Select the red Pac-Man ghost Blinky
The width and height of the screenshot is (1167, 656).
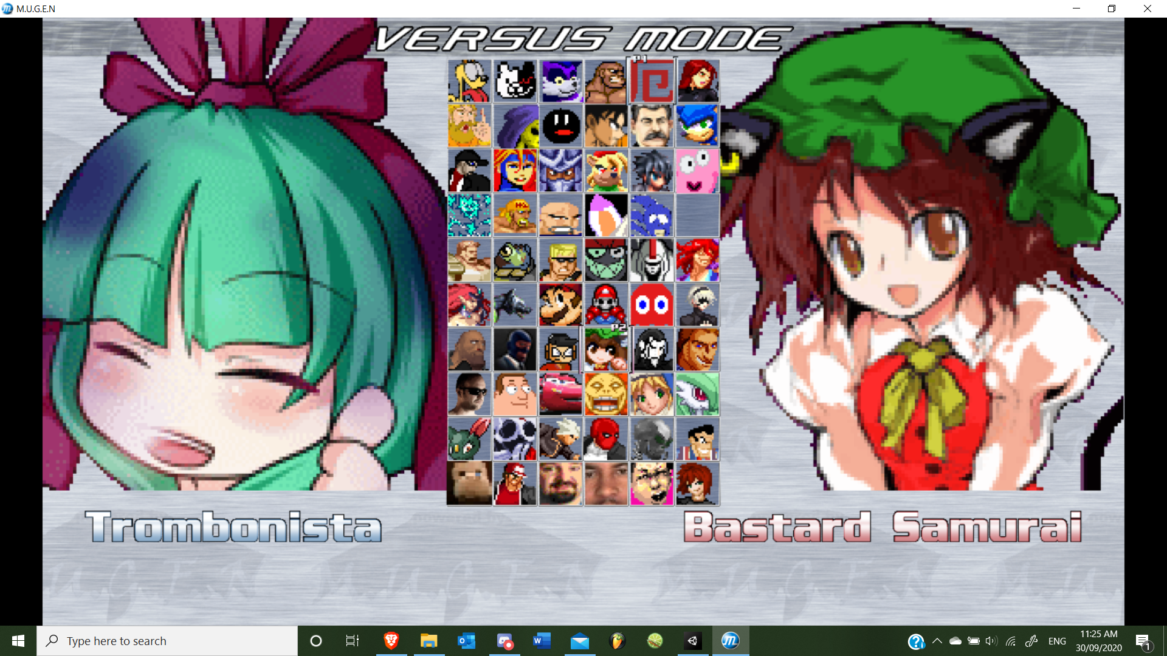(x=652, y=306)
